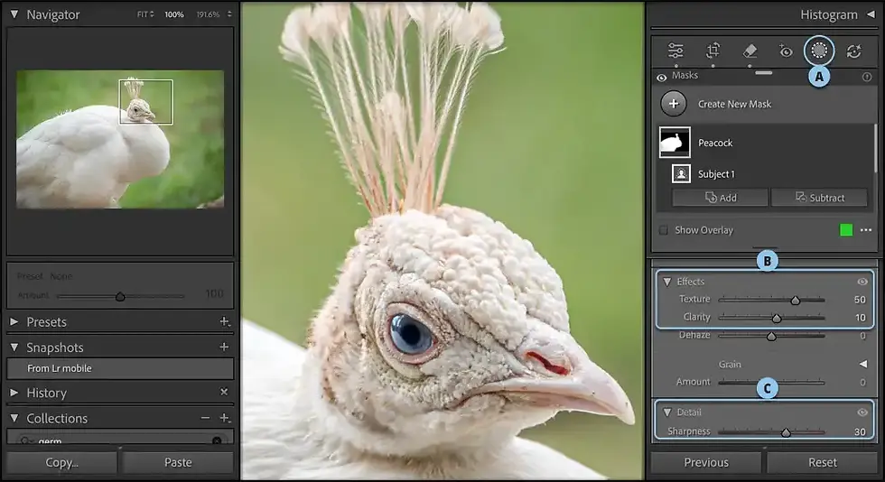This screenshot has width=885, height=482.
Task: Clear History with the X icon
Action: [x=224, y=392]
